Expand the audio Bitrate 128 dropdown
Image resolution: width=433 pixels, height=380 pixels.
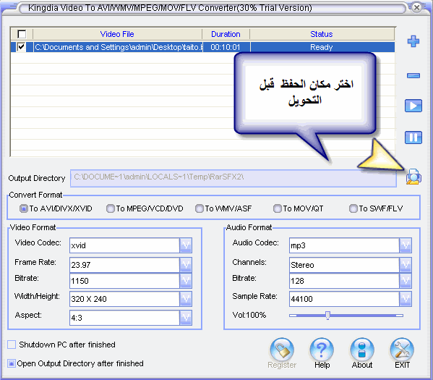(x=406, y=281)
